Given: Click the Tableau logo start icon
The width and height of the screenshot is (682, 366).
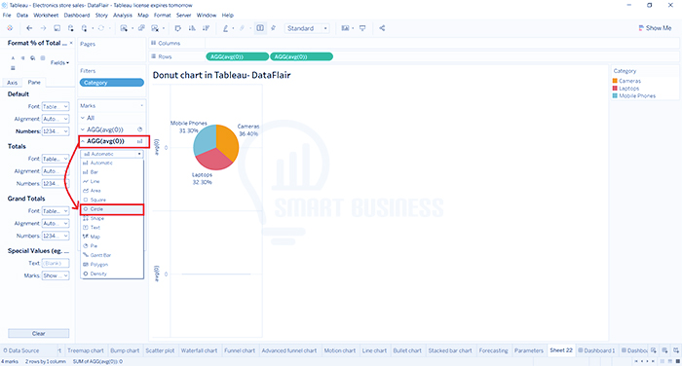Looking at the screenshot, I should pyautogui.click(x=10, y=28).
